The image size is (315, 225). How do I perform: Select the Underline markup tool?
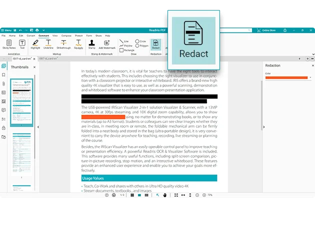click(x=48, y=44)
